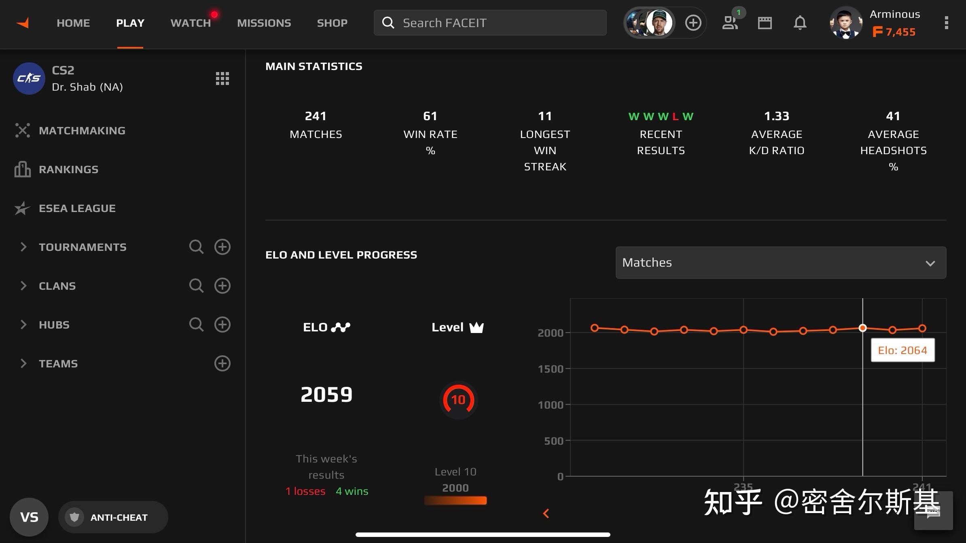The image size is (966, 543).
Task: Click the plus icon next to Teams
Action: [x=222, y=363]
